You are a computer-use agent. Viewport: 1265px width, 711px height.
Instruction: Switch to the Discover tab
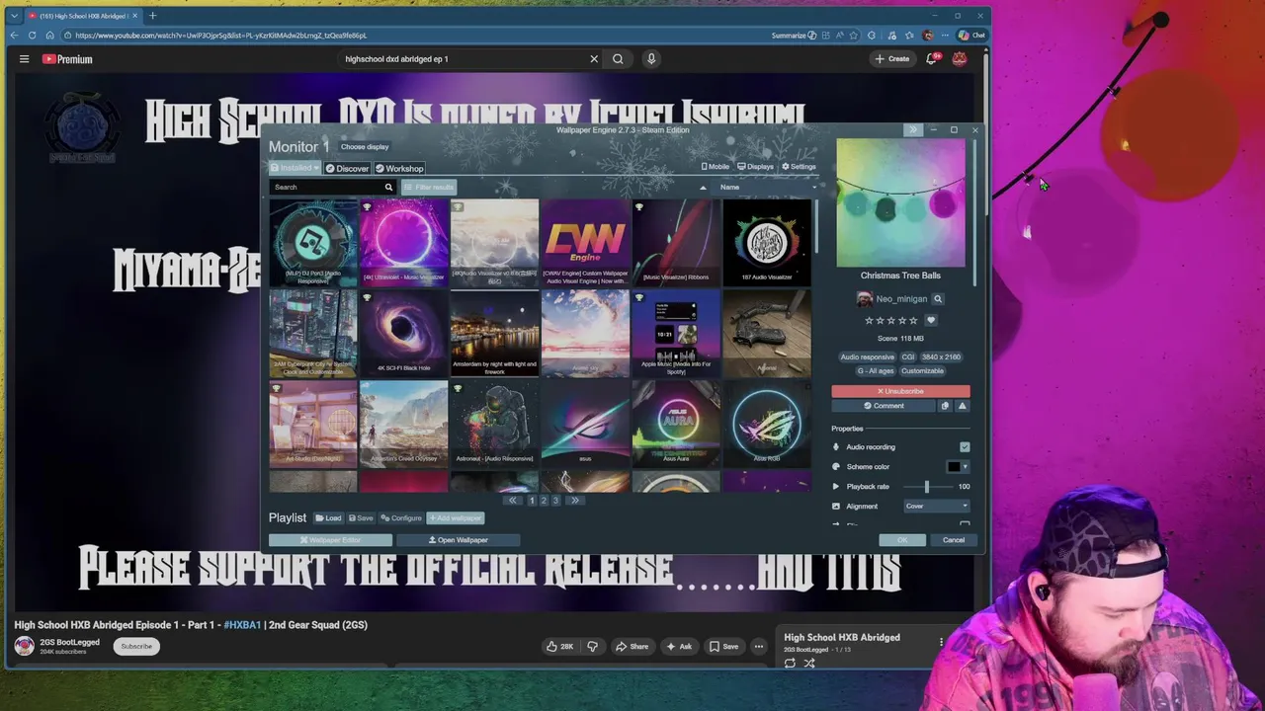[347, 168]
